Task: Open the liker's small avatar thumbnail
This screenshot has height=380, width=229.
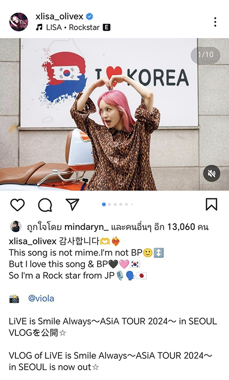Action: (16, 227)
